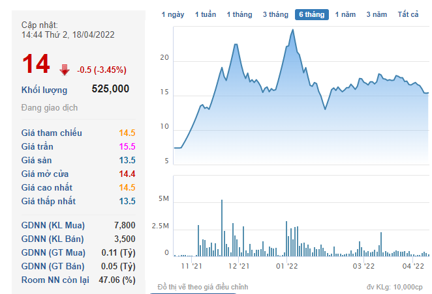Click the red down-arrow price indicator
The image size is (432, 294).
[x=64, y=70]
